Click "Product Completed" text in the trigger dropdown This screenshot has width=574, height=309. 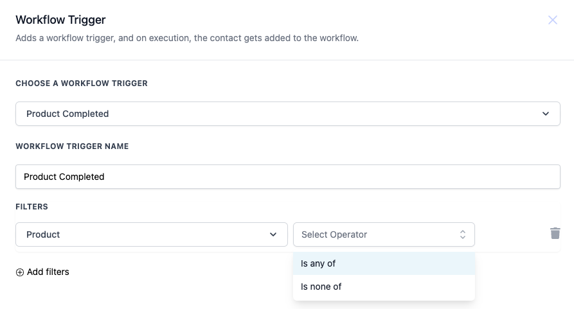tap(67, 114)
